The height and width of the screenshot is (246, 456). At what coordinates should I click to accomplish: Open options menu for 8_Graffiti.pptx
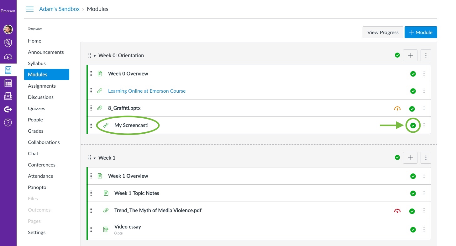pos(424,108)
